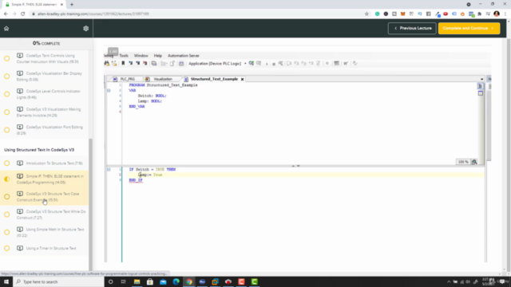
Task: Open the course home icon
Action: click(6, 29)
